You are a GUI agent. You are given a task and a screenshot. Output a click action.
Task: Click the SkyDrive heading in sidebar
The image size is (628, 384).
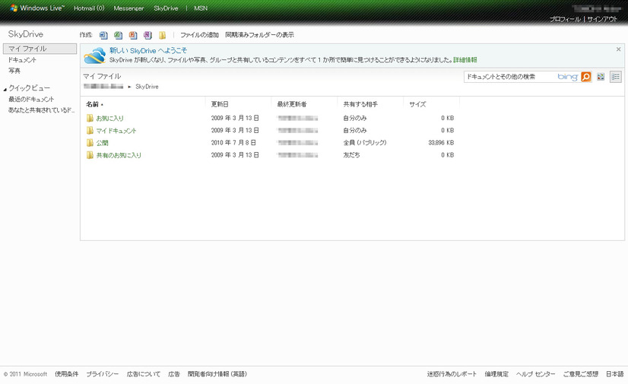[x=26, y=34]
